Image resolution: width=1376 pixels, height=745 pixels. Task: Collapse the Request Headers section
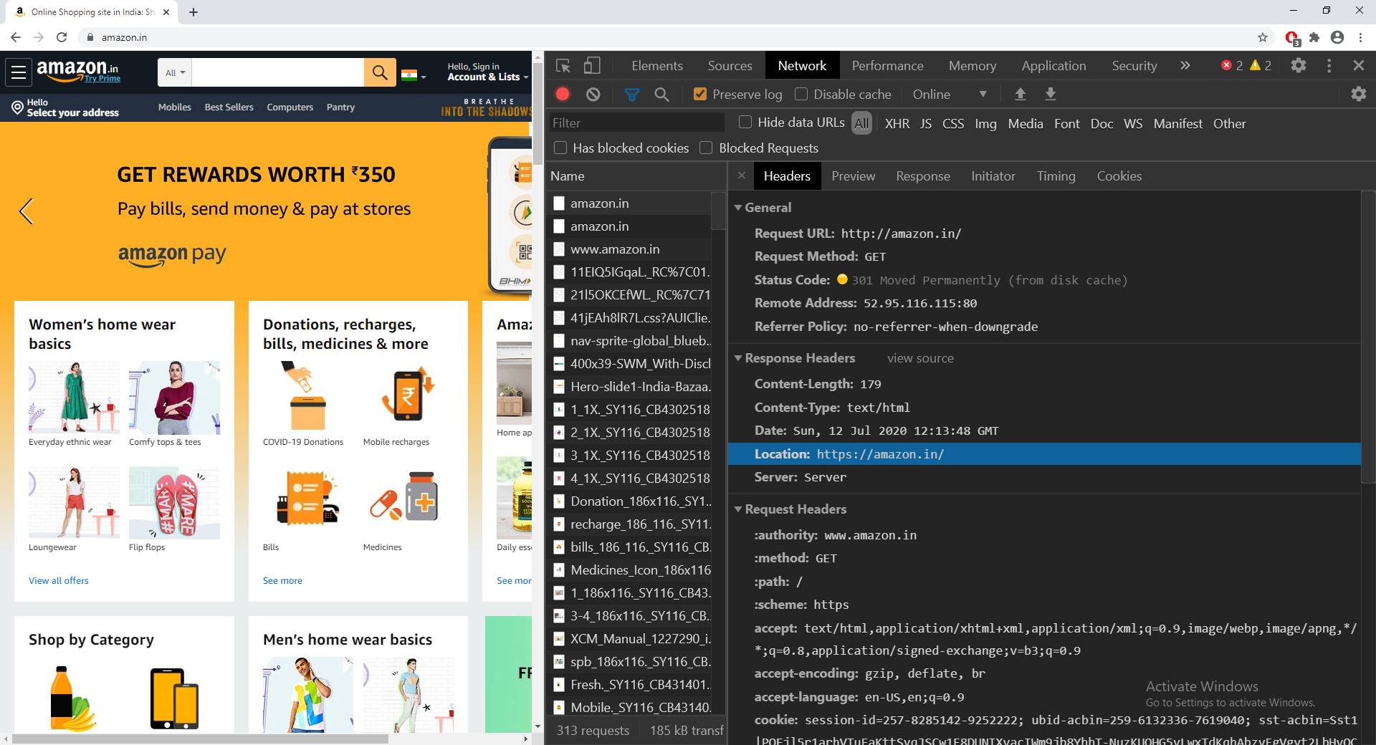click(x=738, y=509)
